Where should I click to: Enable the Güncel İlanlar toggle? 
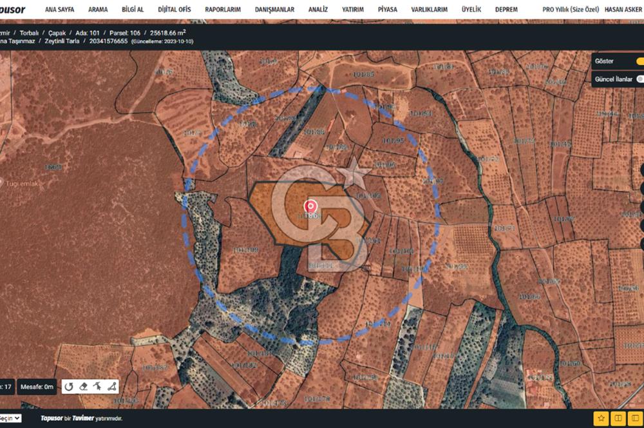point(639,79)
